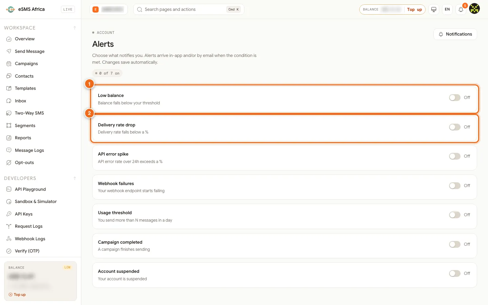Click the Inbox chat icon

(9, 101)
